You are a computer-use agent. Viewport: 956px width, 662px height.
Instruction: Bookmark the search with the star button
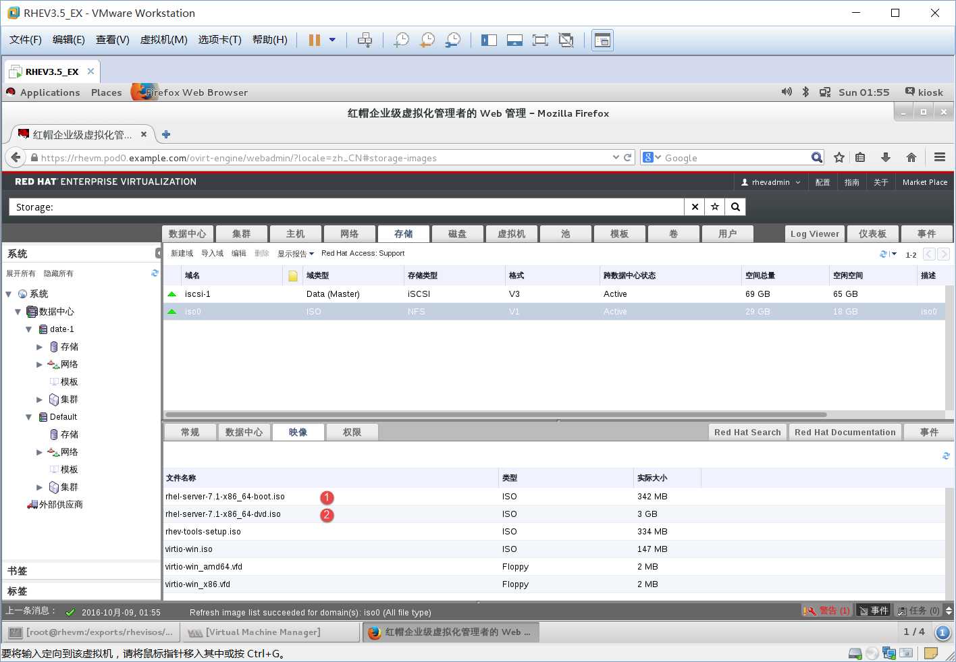tap(715, 207)
